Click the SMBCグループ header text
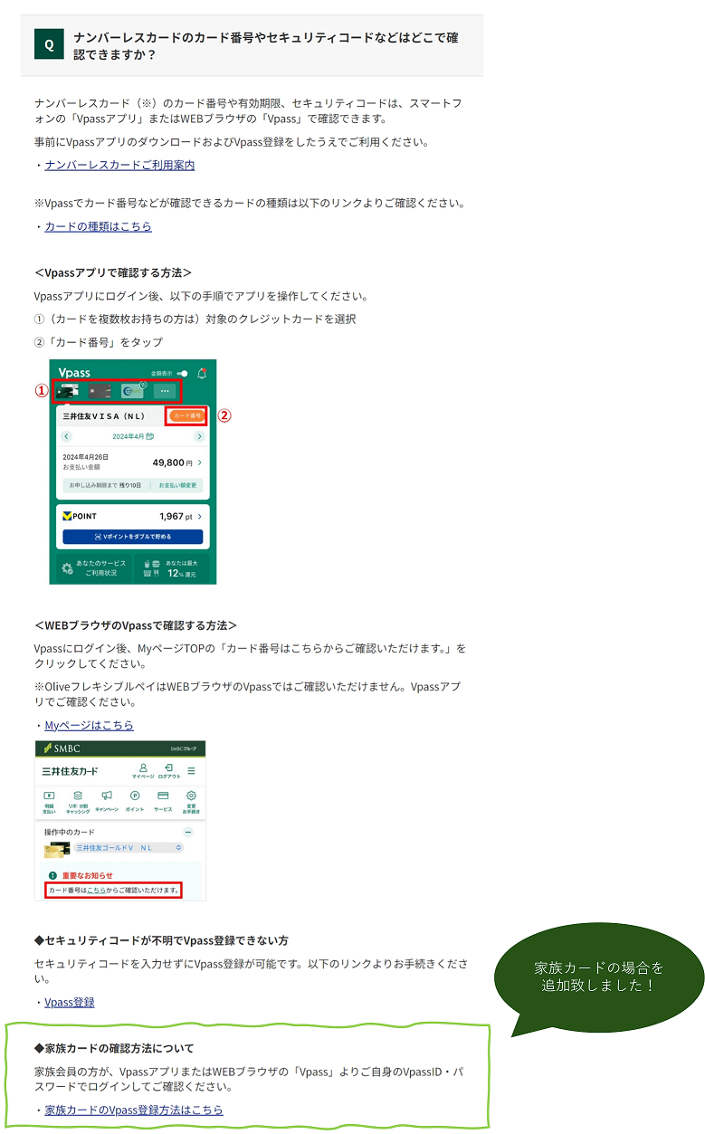This screenshot has height=1134, width=705. pos(183,749)
